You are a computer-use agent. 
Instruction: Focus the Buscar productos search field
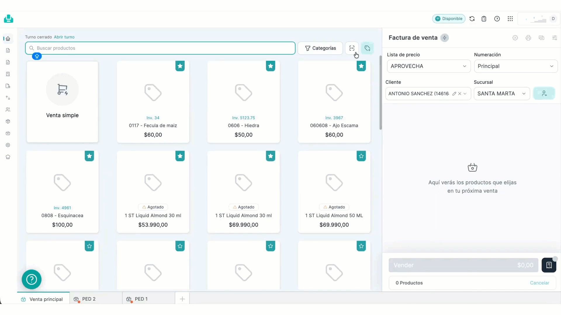click(x=160, y=48)
